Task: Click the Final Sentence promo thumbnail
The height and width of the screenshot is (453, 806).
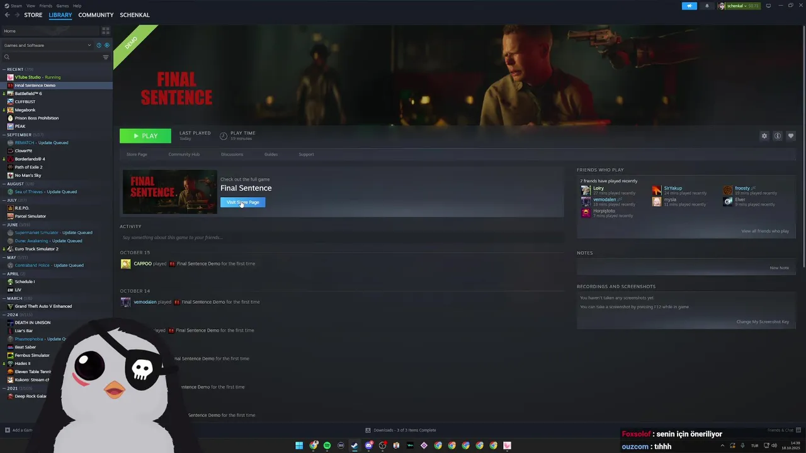Action: coord(169,192)
